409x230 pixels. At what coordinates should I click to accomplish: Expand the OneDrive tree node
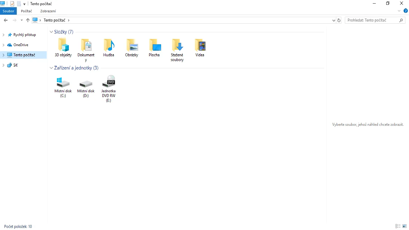coord(3,45)
